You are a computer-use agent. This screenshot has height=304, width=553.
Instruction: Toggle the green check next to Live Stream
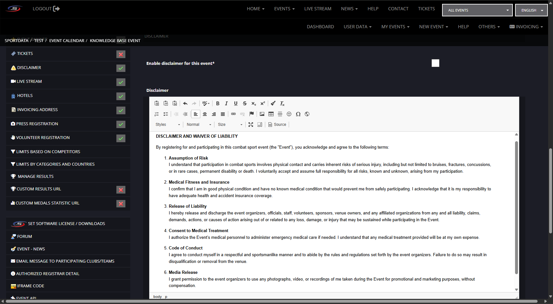coord(121,82)
